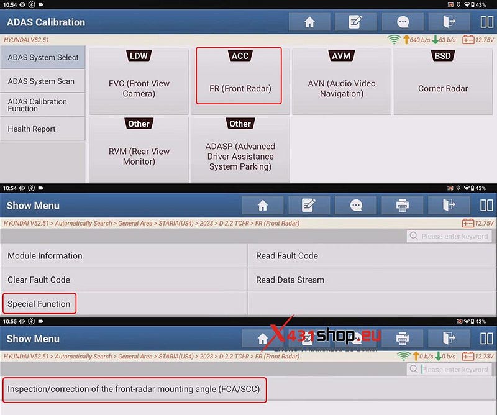The image size is (497, 415).
Task: Open chat icon in middle Show Menu header
Action: point(355,205)
